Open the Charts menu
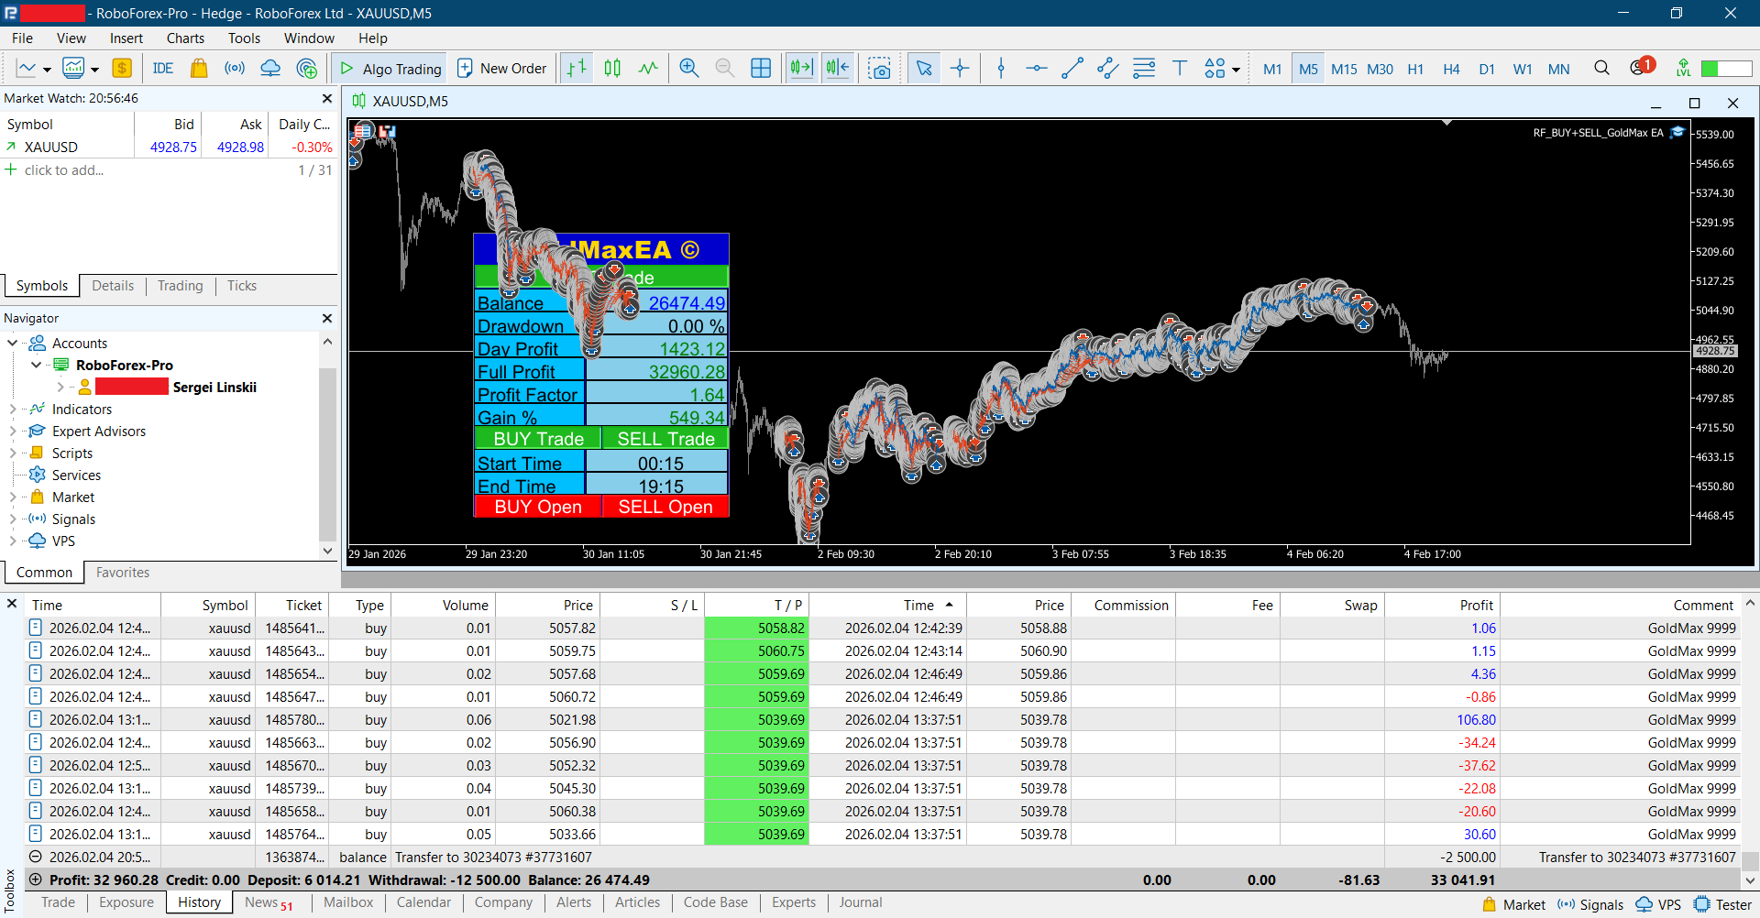Viewport: 1760px width, 918px height. [x=185, y=38]
